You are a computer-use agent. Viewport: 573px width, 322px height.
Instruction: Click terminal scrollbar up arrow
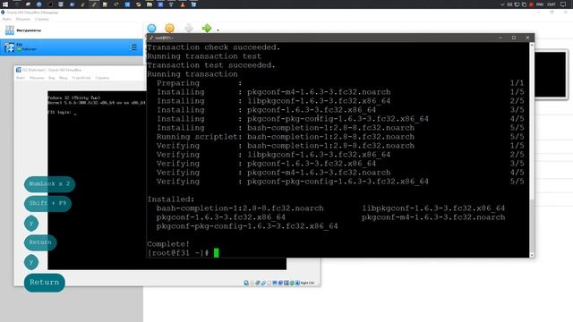pyautogui.click(x=532, y=45)
